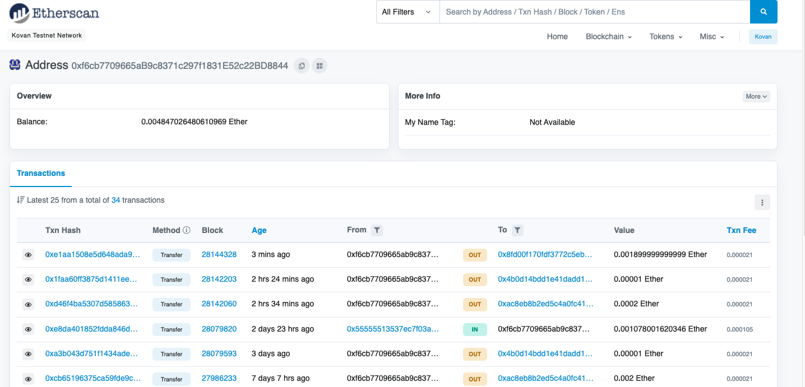Open the total 34 transactions link
Screen dimensions: 805x387
click(116, 200)
